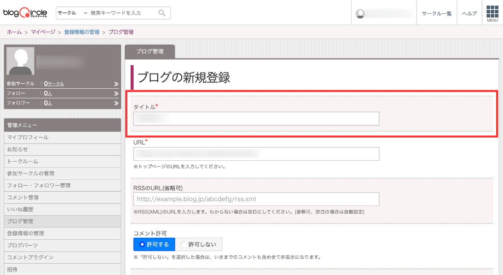The height and width of the screenshot is (275, 503).
Task: Click the タイトル input field
Action: (256, 119)
